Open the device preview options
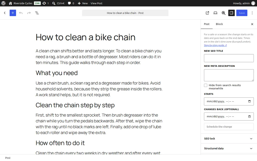This screenshot has height=161, width=257. tap(215, 13)
